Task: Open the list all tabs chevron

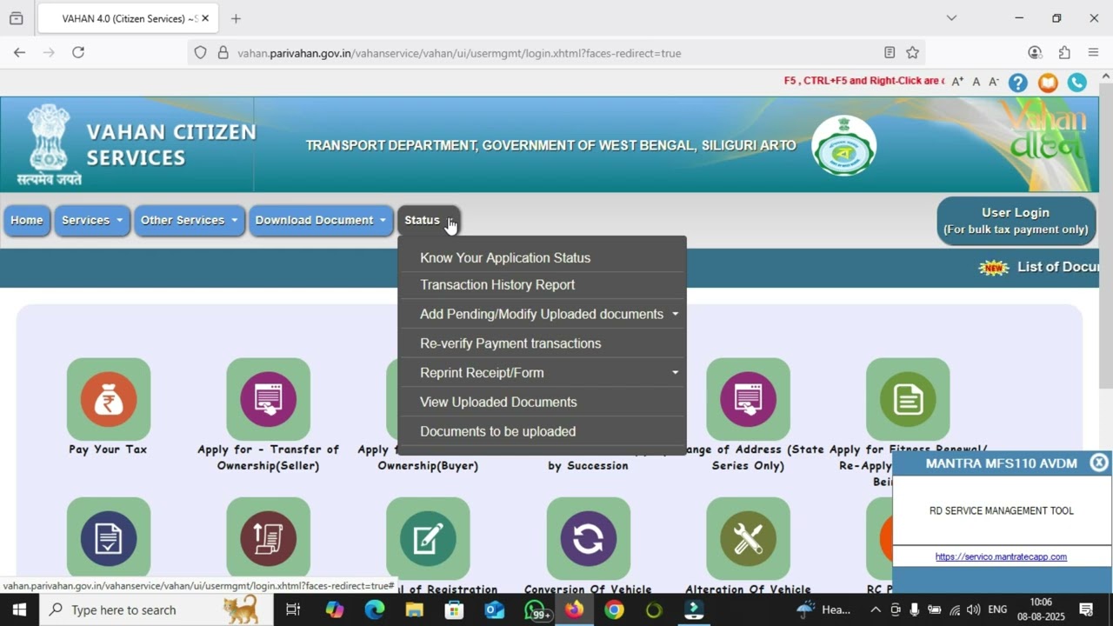Action: [x=951, y=18]
